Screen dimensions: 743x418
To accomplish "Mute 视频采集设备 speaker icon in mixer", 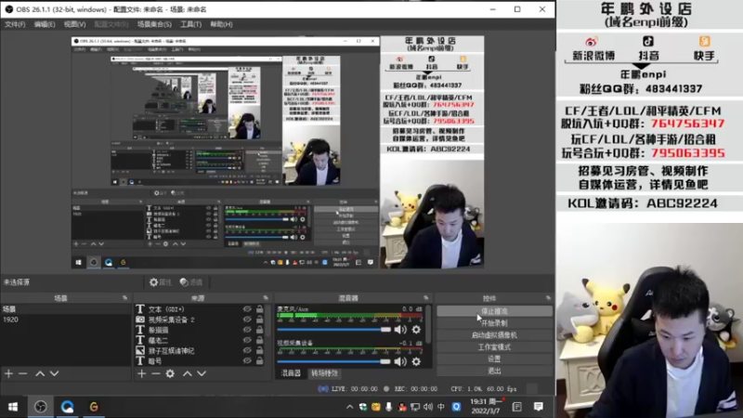I will tap(400, 361).
